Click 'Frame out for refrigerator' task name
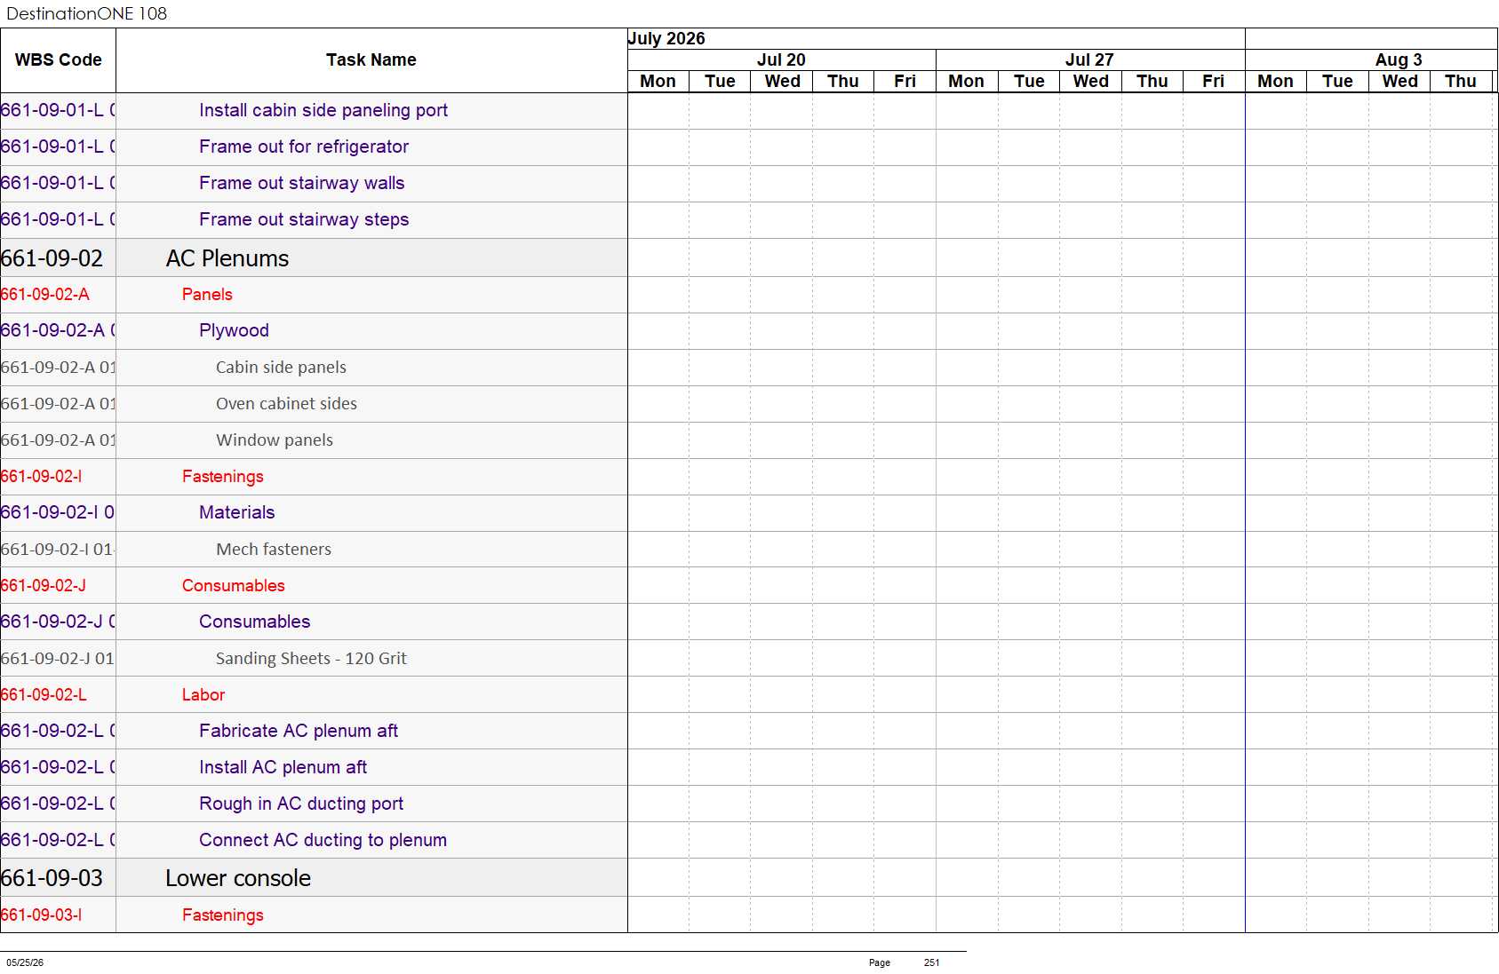Viewport: 1499px width, 974px height. pos(304,146)
